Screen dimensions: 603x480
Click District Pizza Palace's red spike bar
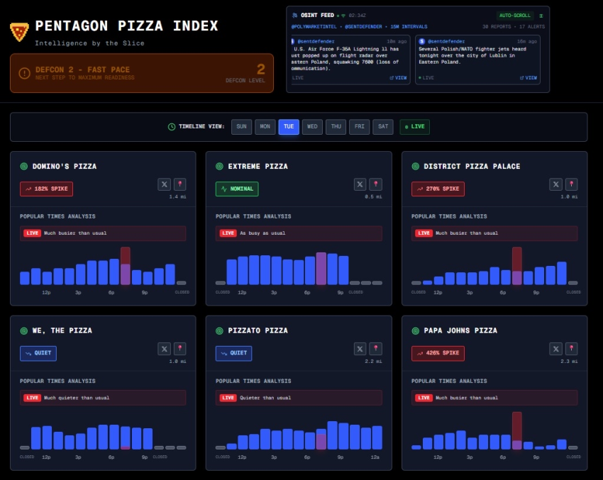[517, 266]
